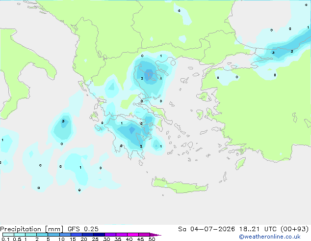This screenshot has width=311, height=241.
Task: Click the 15–20 mm legend swatch
Action: [x=77, y=235]
